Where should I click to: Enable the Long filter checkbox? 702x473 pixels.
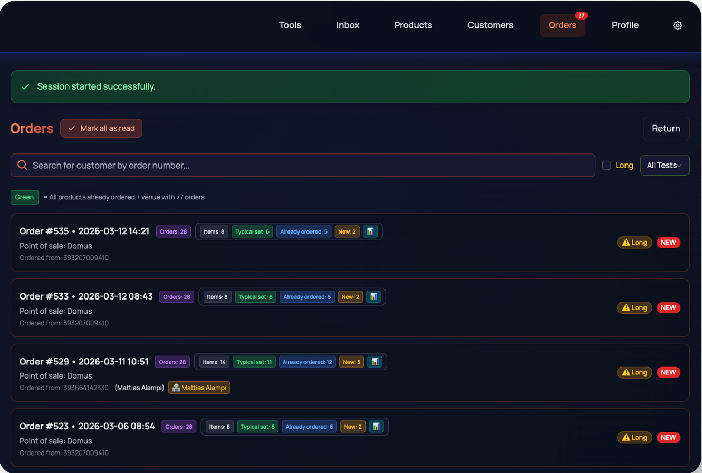click(607, 166)
